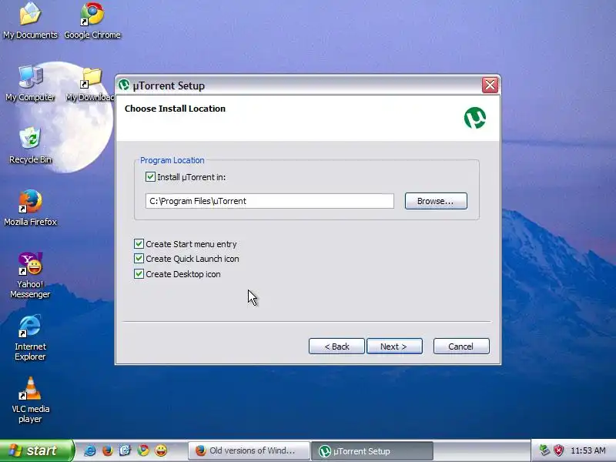
Task: Click the µTorrent icon in setup title bar
Action: click(124, 85)
